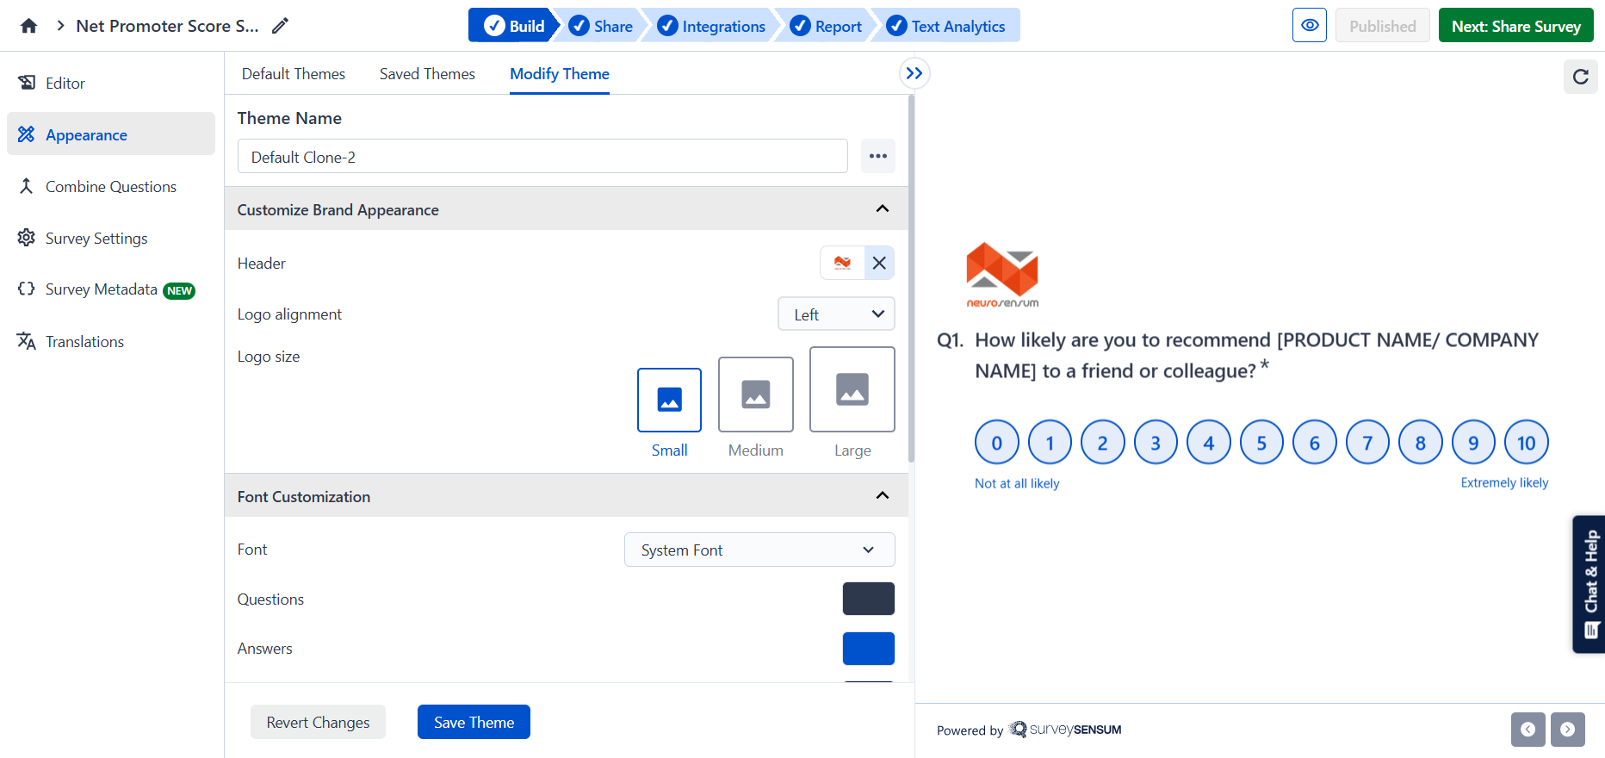Collapse Customize Brand Appearance section
Image resolution: width=1605 pixels, height=758 pixels.
[x=882, y=209]
